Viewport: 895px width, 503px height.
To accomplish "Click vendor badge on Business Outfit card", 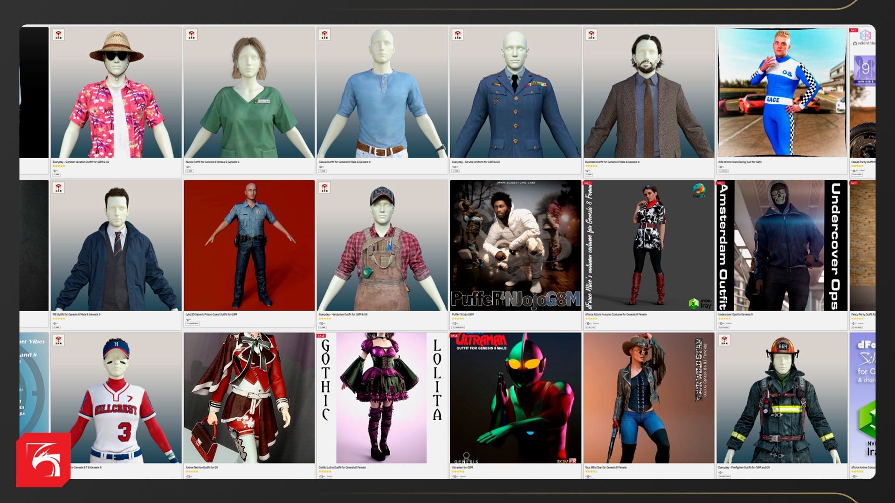I will 591,34.
